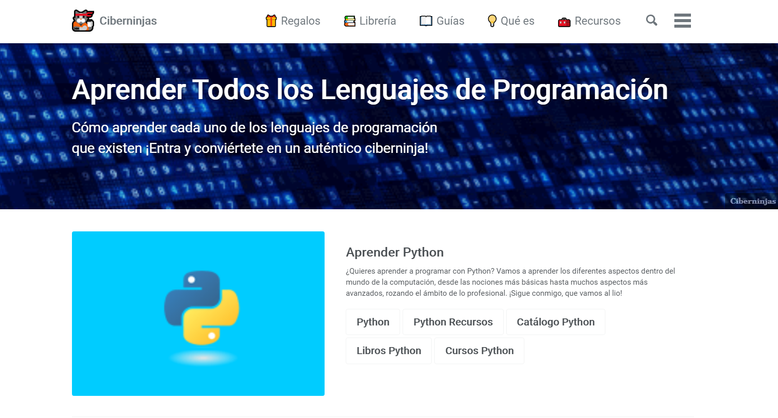Click the open book icon beside Guías
This screenshot has width=778, height=418.
pyautogui.click(x=426, y=21)
